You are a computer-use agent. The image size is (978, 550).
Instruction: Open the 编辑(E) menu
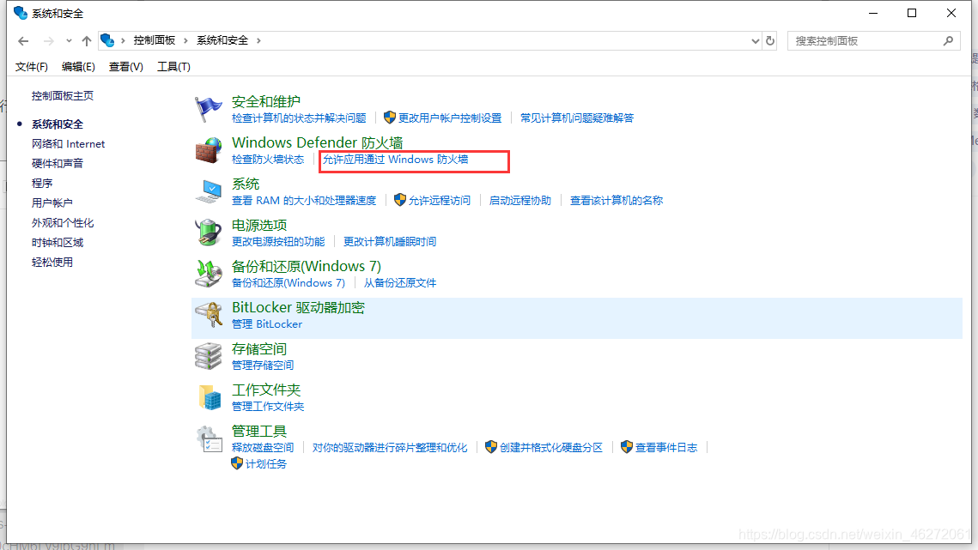pyautogui.click(x=78, y=67)
